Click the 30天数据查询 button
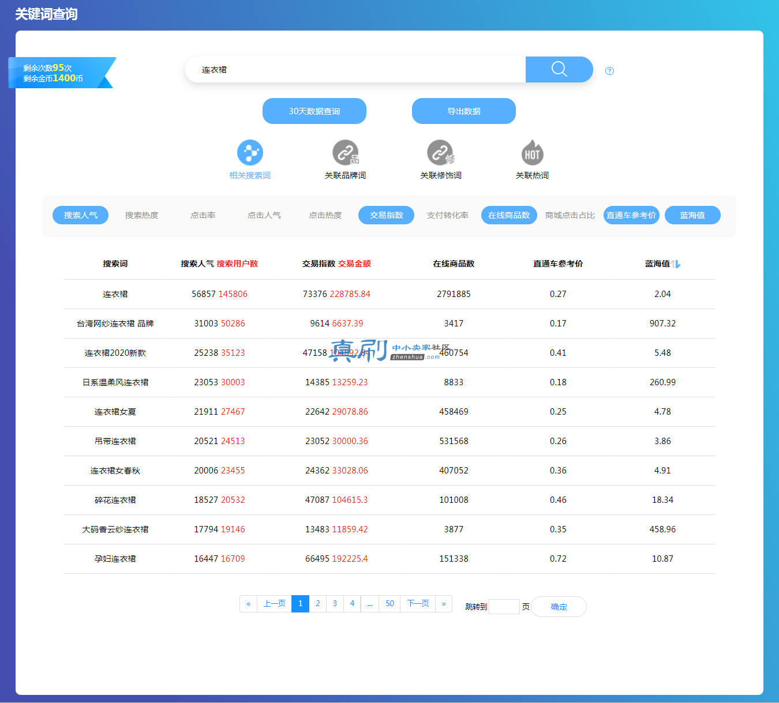The width and height of the screenshot is (779, 703). [x=314, y=111]
